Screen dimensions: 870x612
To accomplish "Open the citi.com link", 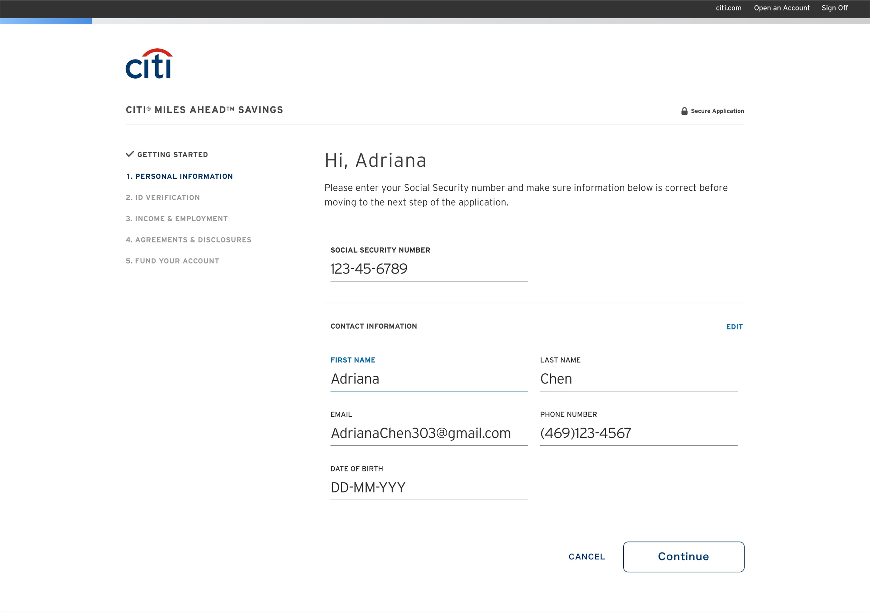I will (x=728, y=8).
